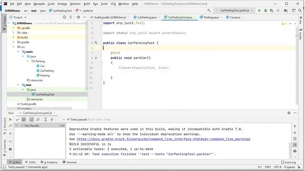Sort test results alphabetically in Run panel
305x171 pixels.
click(31, 120)
